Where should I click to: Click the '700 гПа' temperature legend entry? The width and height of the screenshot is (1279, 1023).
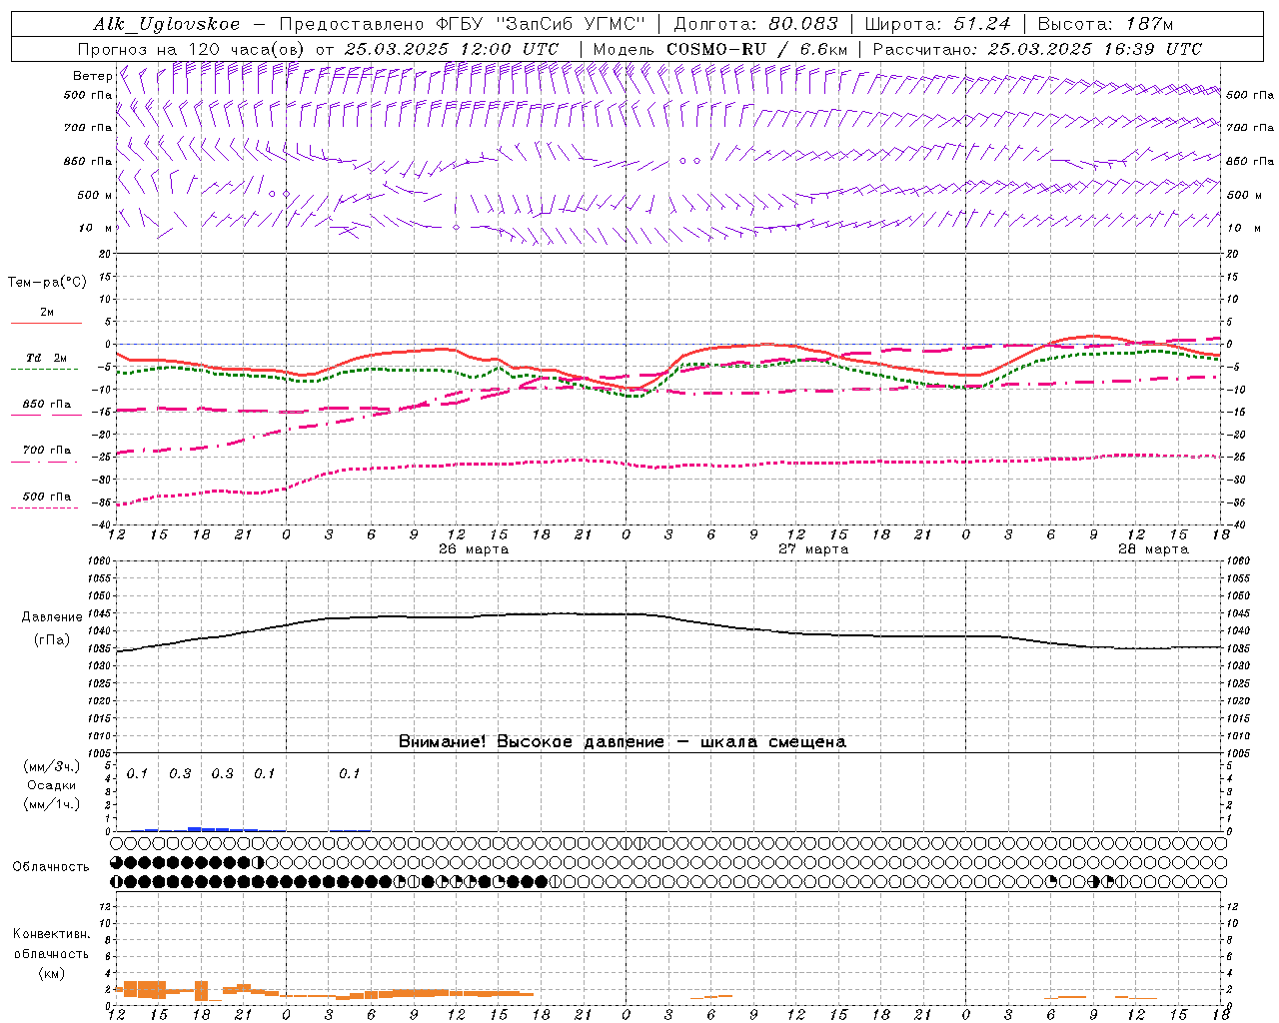pyautogui.click(x=47, y=451)
